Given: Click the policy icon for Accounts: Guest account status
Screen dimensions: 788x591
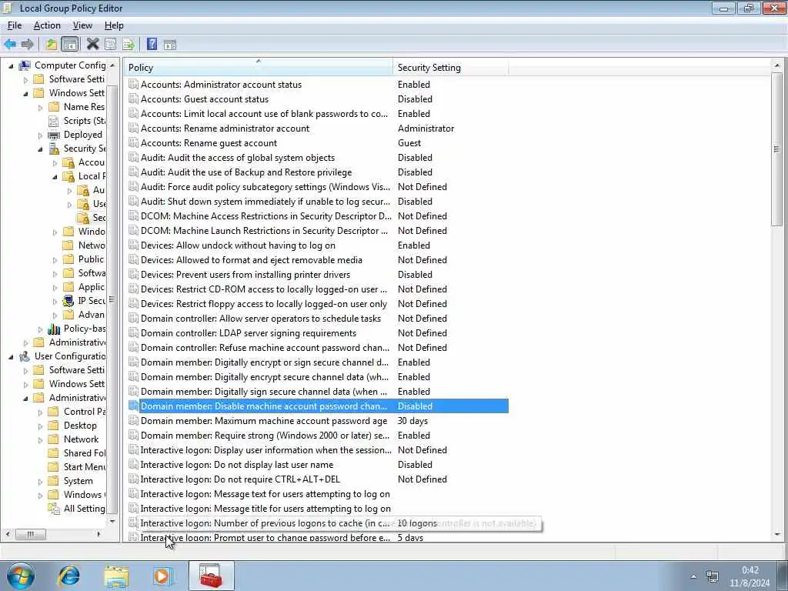Looking at the screenshot, I should coord(133,99).
